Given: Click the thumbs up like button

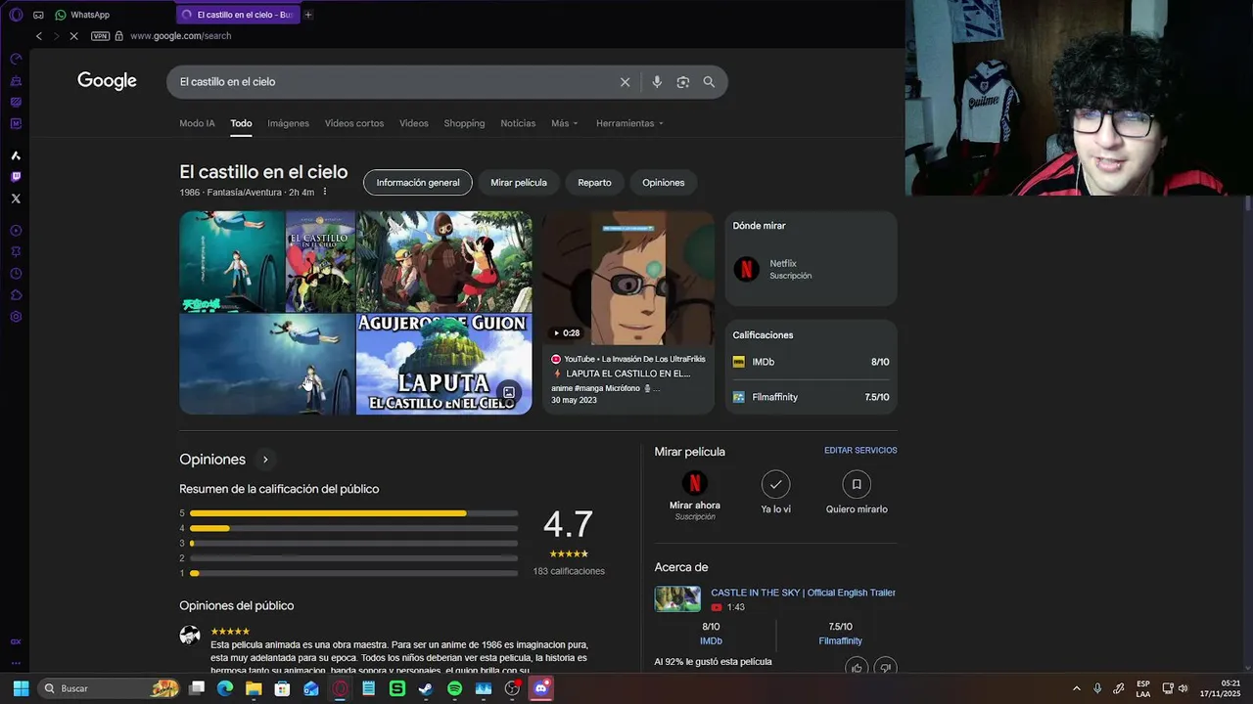Looking at the screenshot, I should (x=857, y=668).
